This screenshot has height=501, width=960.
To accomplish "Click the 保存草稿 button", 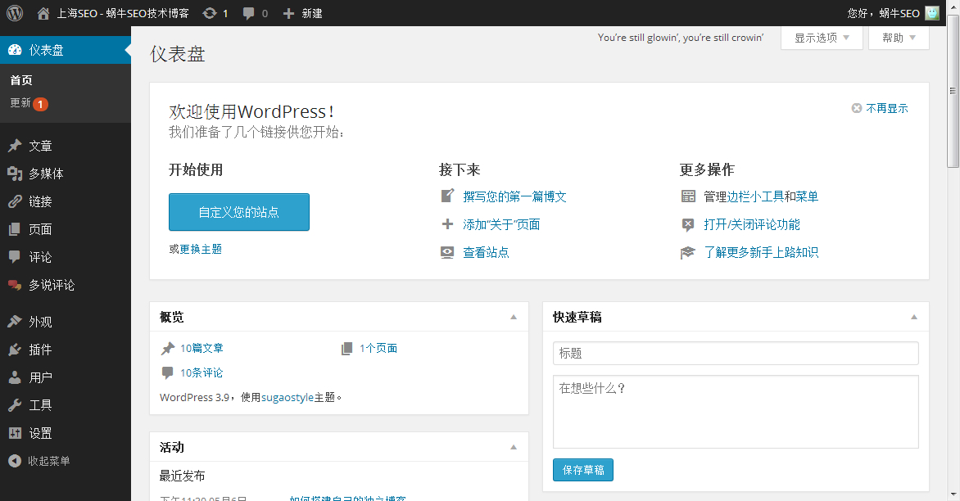I will 582,470.
